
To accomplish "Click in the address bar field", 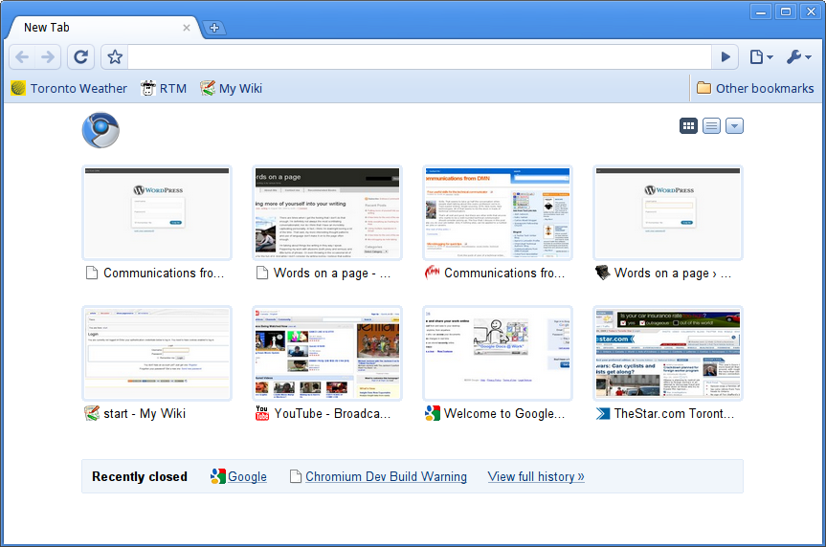I will (419, 57).
